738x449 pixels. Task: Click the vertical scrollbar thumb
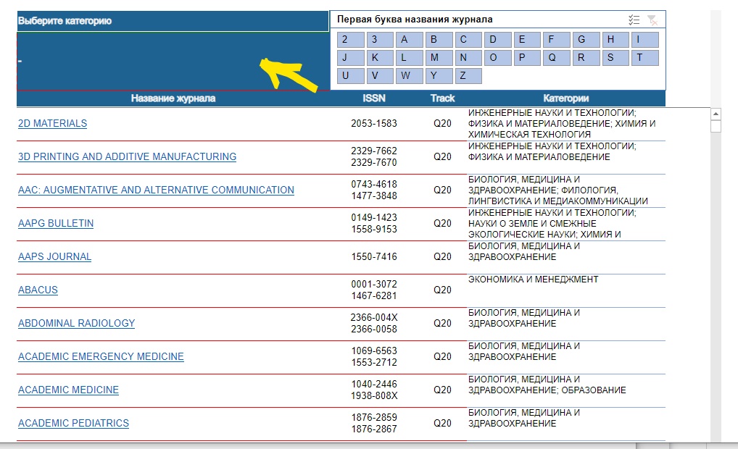click(716, 126)
